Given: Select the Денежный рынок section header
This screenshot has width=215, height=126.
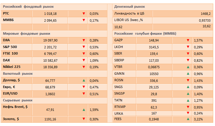Looking at the screenshot, I should [x=132, y=7].
